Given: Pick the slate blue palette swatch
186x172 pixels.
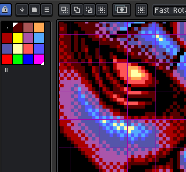Looking at the screenshot, I should tap(7, 49).
